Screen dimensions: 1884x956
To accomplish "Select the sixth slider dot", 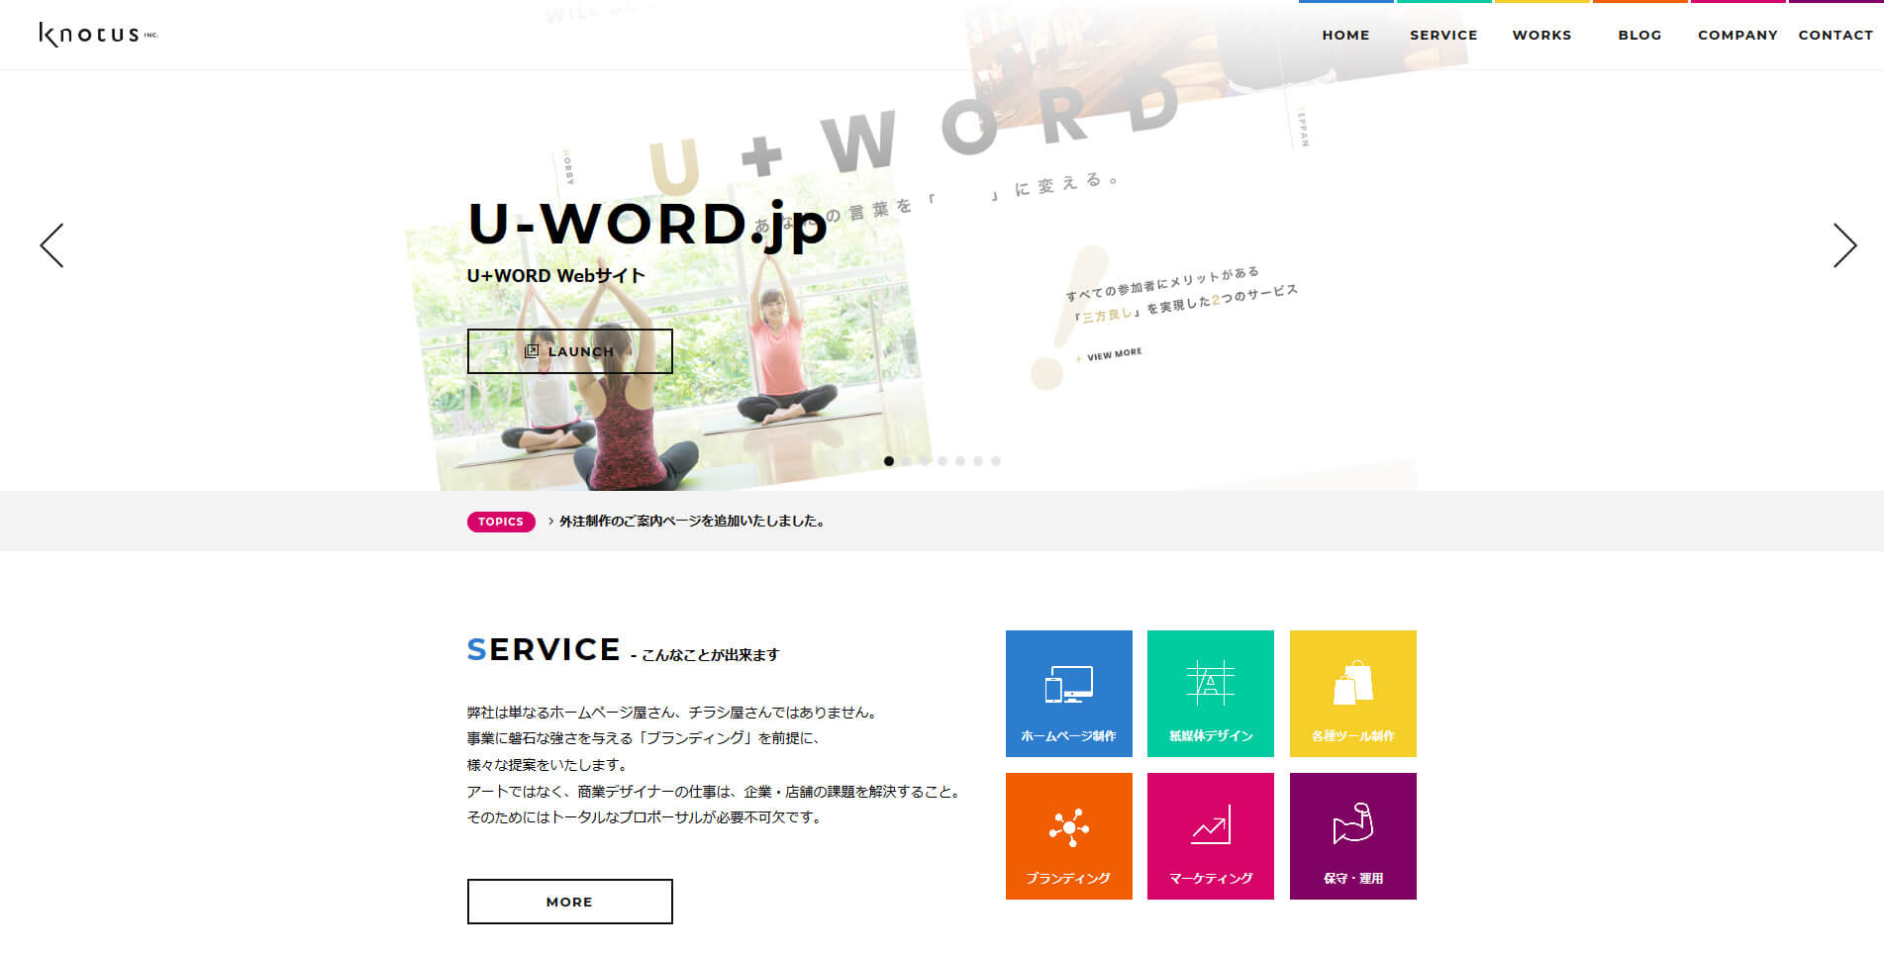I will (x=978, y=461).
